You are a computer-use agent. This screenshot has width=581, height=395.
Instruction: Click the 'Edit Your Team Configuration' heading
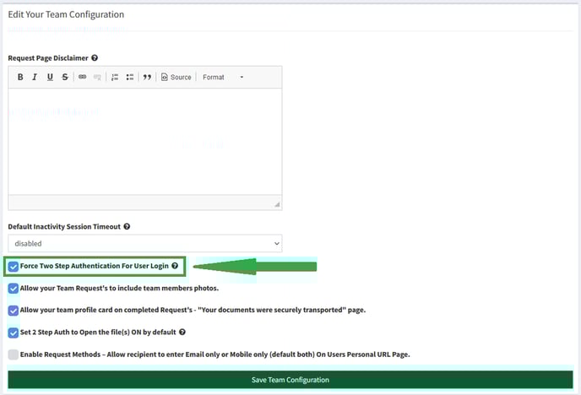click(x=66, y=14)
